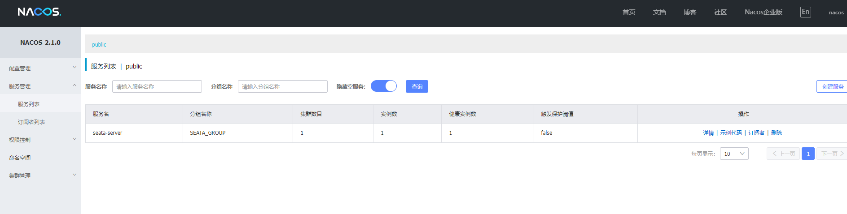Screen dimensions: 847x214
Task: Click the 查询 button
Action: pos(417,86)
